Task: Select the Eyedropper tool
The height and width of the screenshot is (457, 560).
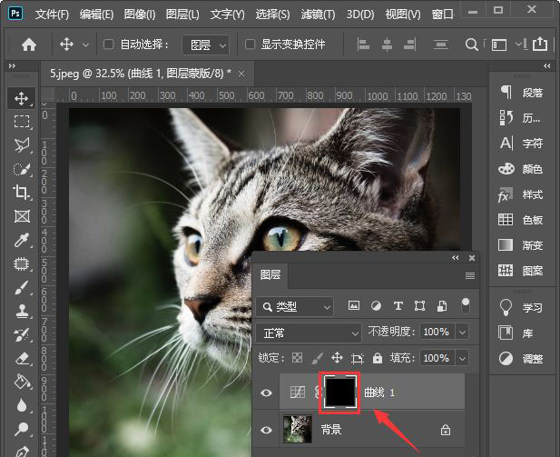Action: point(22,239)
